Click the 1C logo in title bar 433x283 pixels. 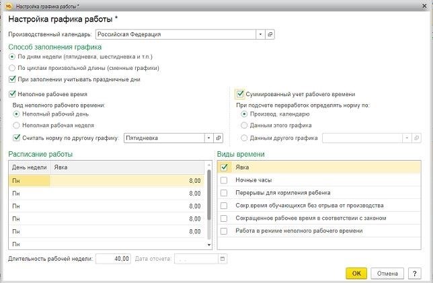(8, 5)
